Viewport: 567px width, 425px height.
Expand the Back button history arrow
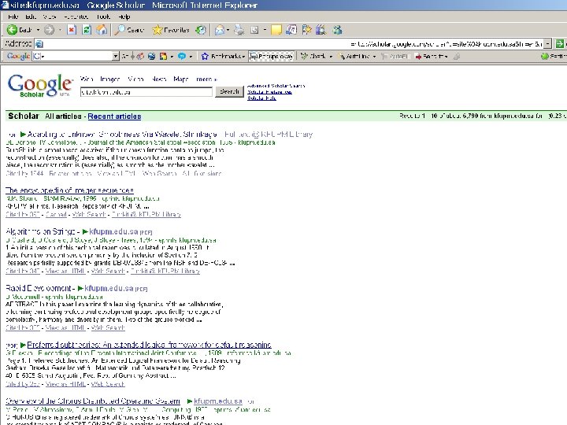point(38,30)
